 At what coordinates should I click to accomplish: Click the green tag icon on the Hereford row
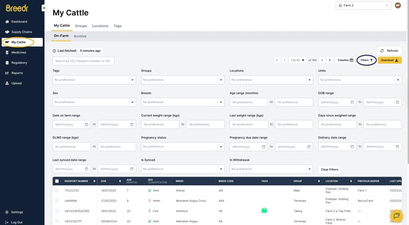[x=264, y=210]
